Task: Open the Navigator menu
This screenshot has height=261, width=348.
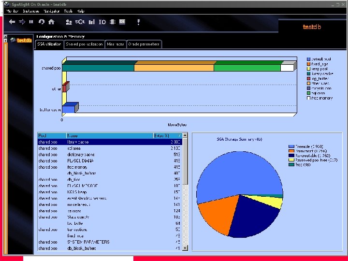Action: [x=52, y=11]
